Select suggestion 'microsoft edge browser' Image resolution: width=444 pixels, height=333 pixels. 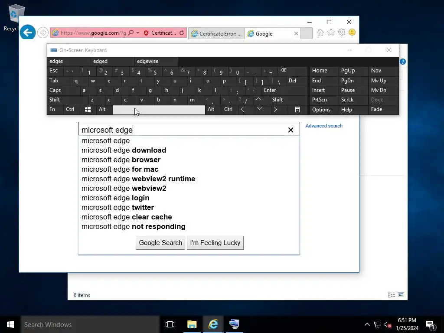coord(189,160)
